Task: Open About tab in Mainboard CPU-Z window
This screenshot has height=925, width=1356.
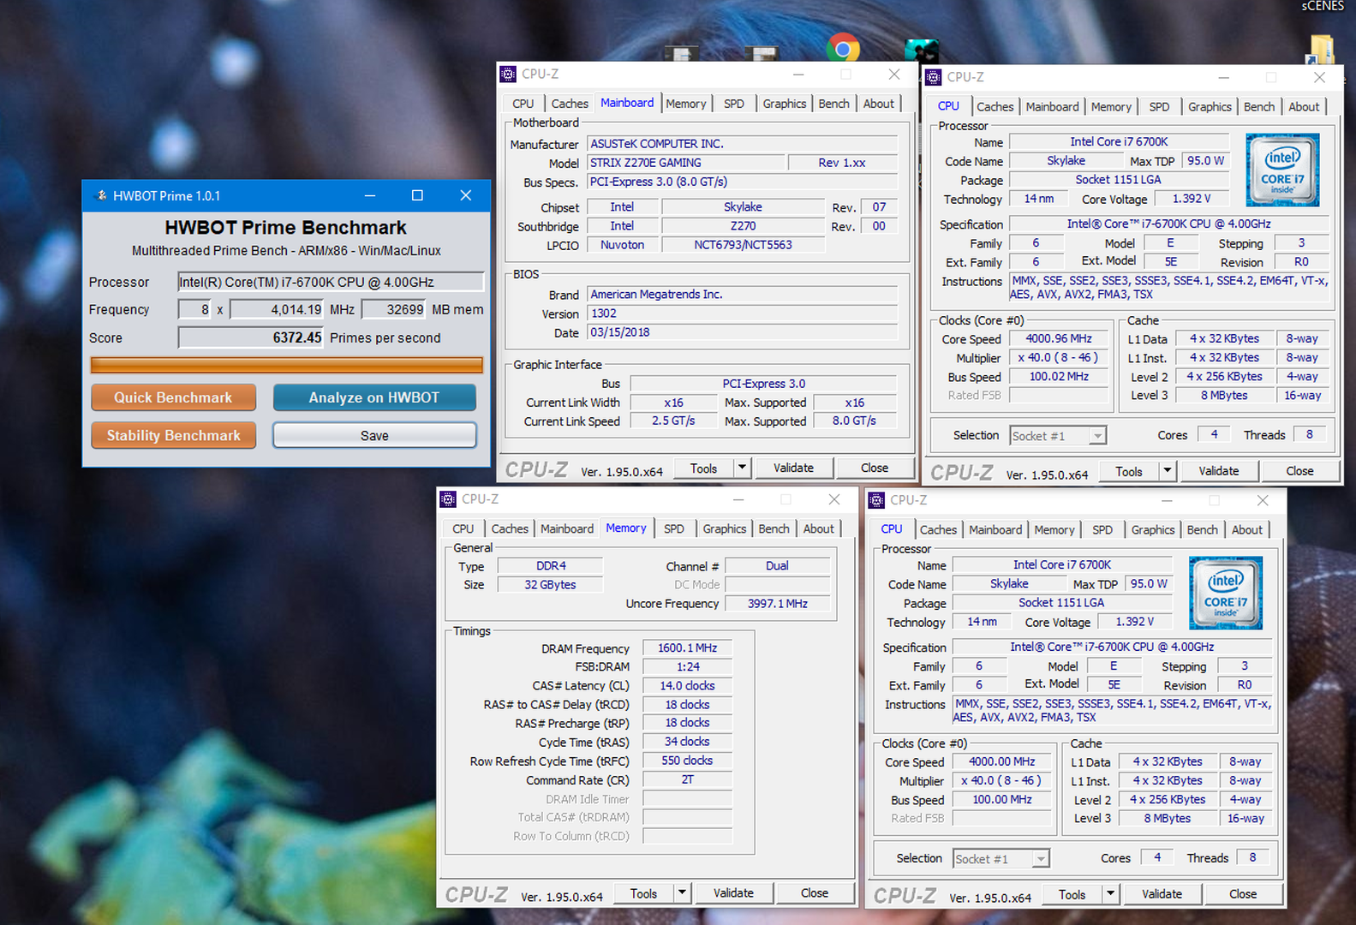Action: point(879,104)
